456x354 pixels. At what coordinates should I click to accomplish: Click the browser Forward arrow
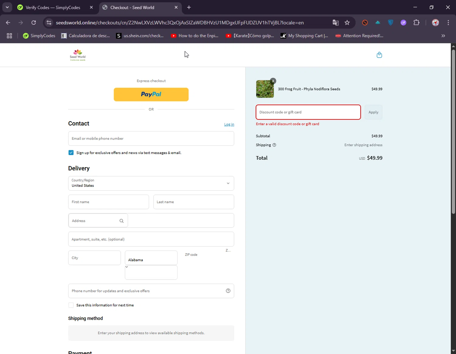[21, 22]
